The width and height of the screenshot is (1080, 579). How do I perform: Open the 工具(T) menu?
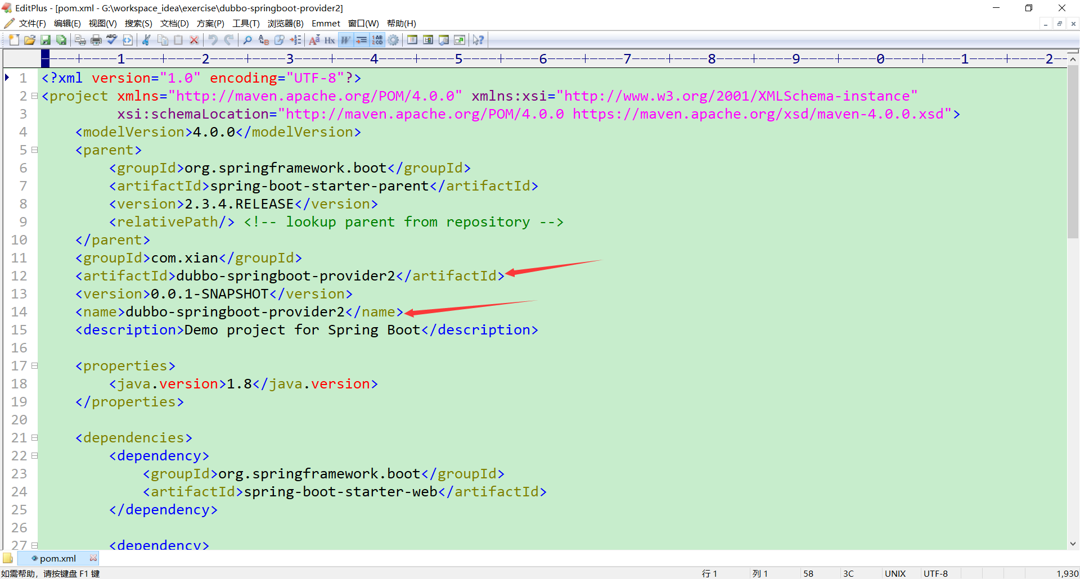tap(246, 24)
